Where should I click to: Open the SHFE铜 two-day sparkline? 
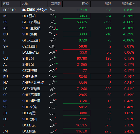click(x=54, y=58)
